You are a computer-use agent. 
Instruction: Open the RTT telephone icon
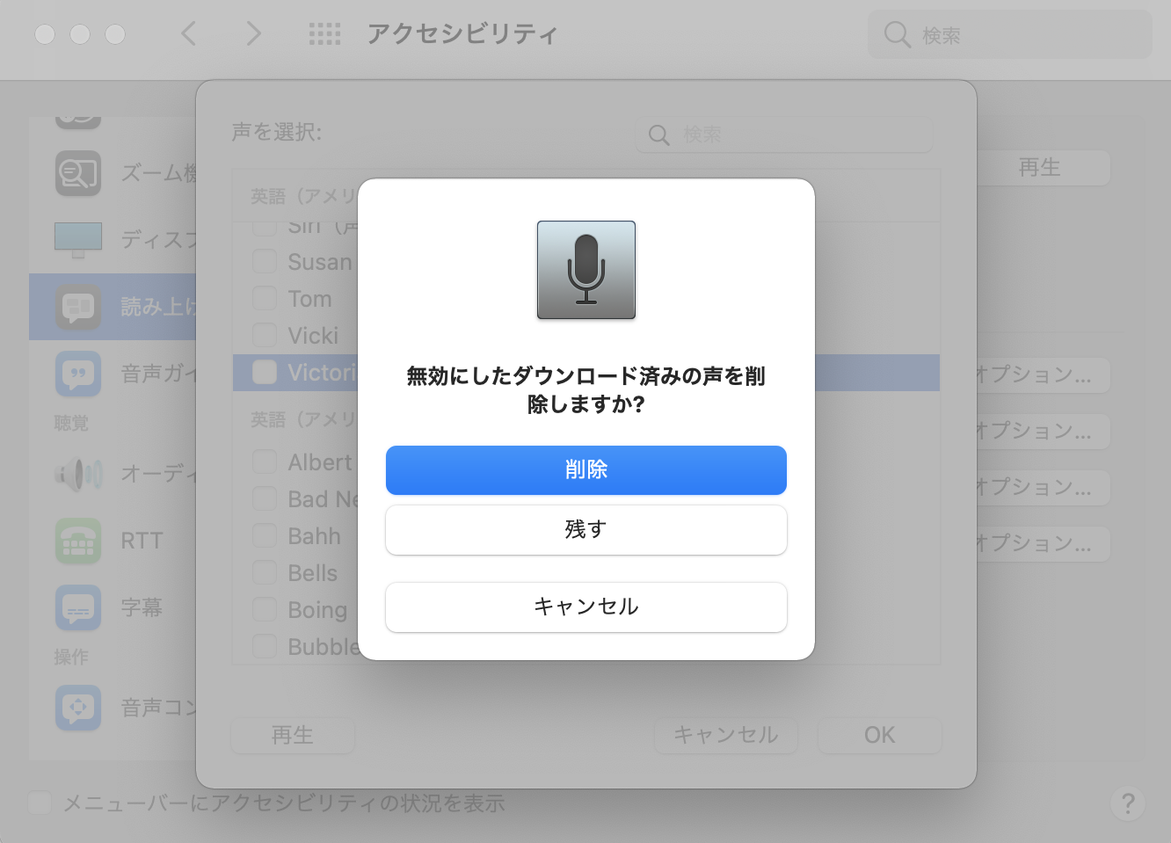tap(78, 541)
